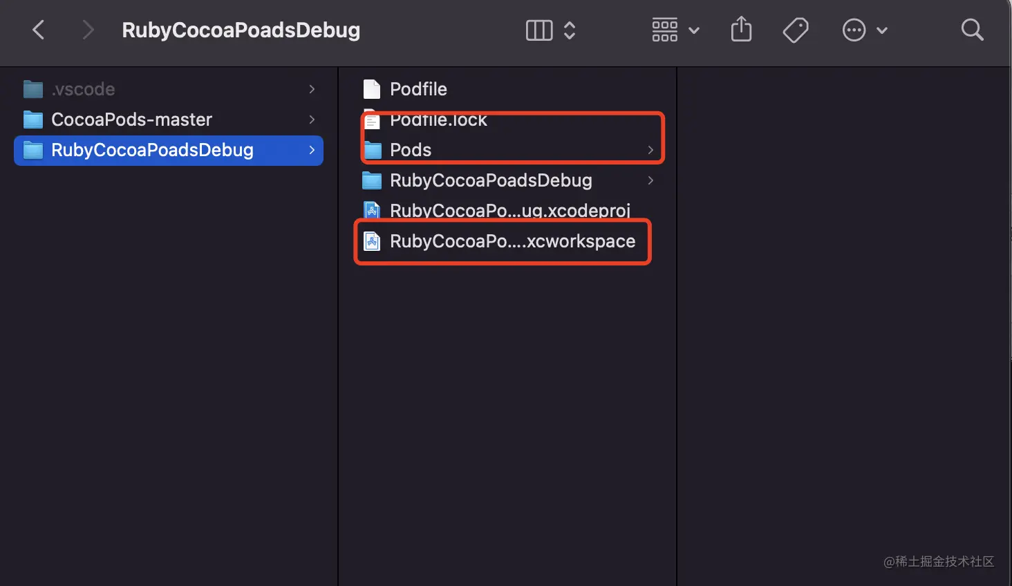Viewport: 1012px width, 586px height.
Task: Select the CocoaPods-master folder
Action: (131, 120)
